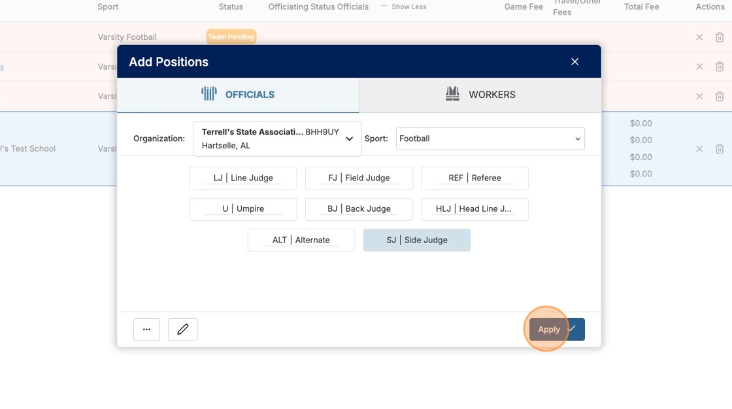The width and height of the screenshot is (732, 409).
Task: Toggle the U Umpire position
Action: 243,209
